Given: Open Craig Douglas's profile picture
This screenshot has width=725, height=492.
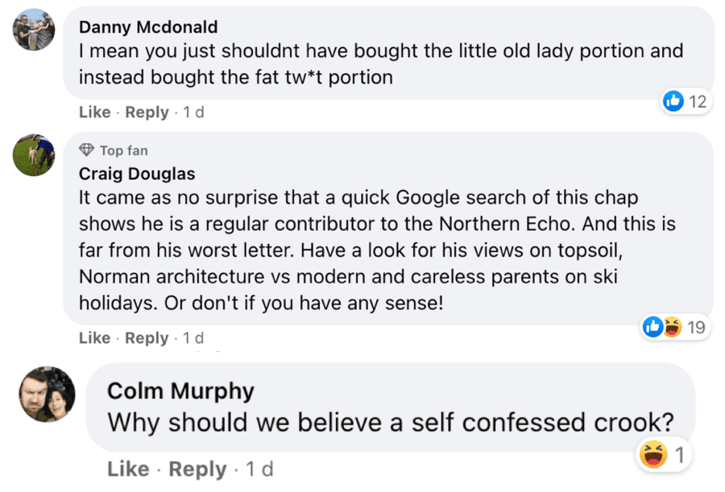Looking at the screenshot, I should (x=34, y=155).
